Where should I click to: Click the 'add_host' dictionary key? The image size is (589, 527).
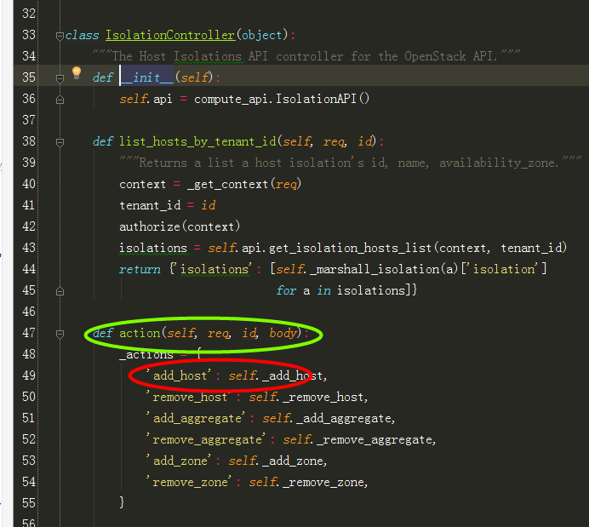179,375
